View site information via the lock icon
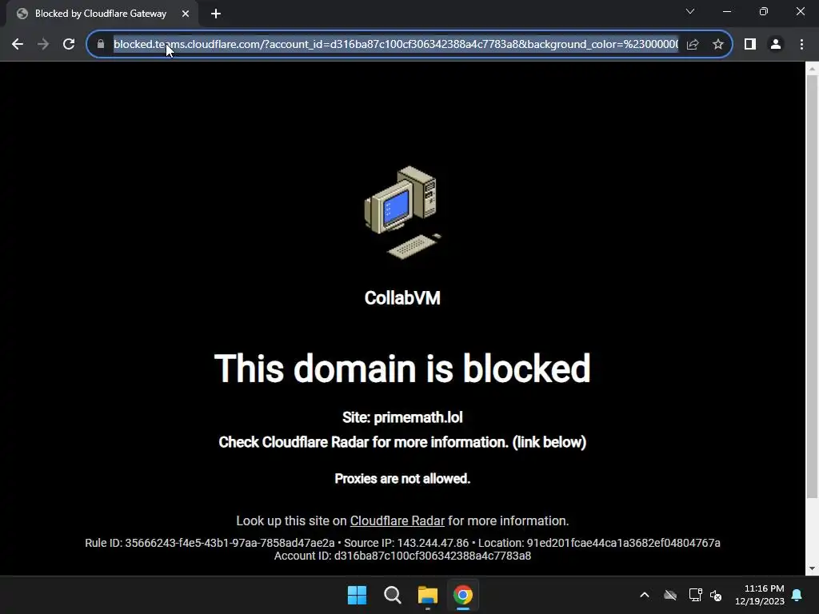The width and height of the screenshot is (819, 614). (101, 45)
